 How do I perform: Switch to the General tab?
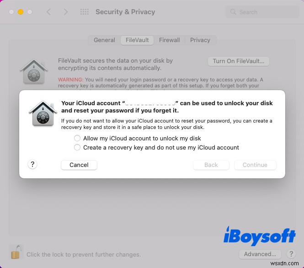(104, 40)
